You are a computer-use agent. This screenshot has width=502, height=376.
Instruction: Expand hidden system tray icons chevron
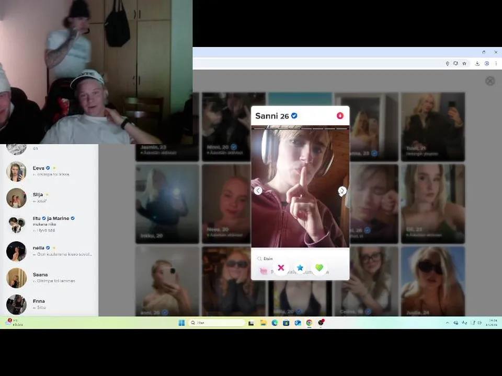pyautogui.click(x=447, y=323)
